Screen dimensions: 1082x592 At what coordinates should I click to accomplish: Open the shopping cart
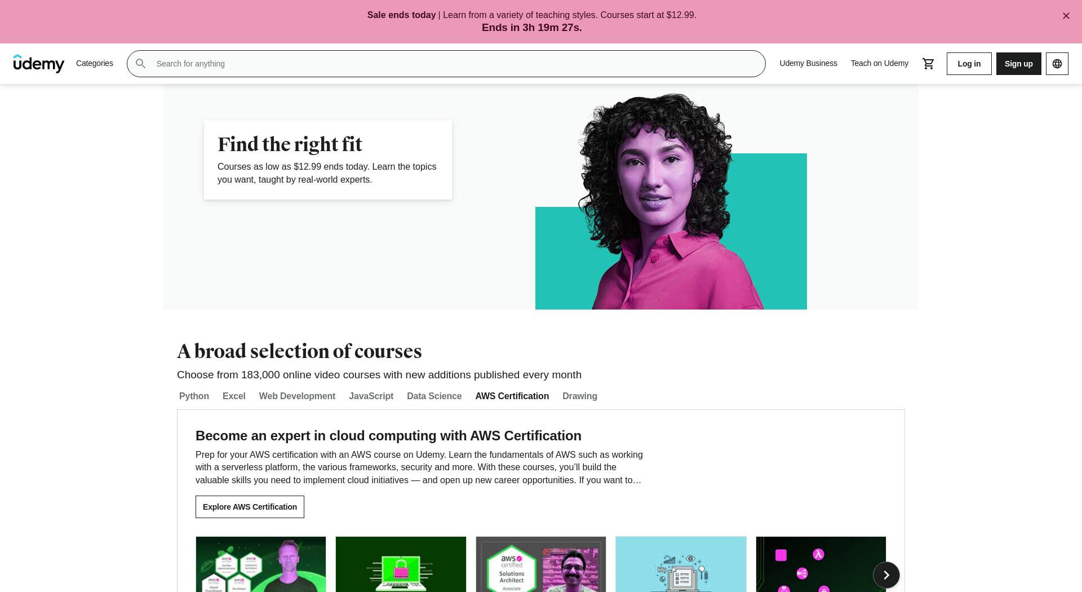pyautogui.click(x=928, y=64)
